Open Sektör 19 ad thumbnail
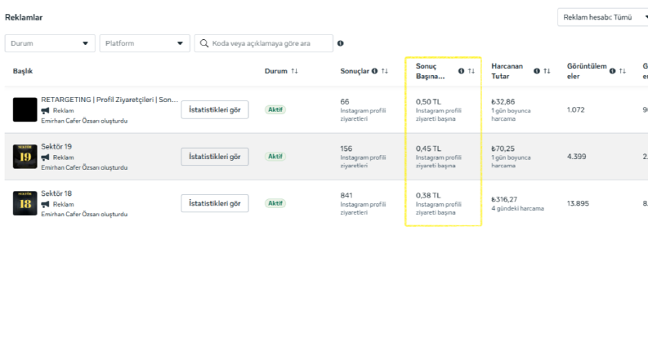The width and height of the screenshot is (648, 364). click(x=25, y=157)
